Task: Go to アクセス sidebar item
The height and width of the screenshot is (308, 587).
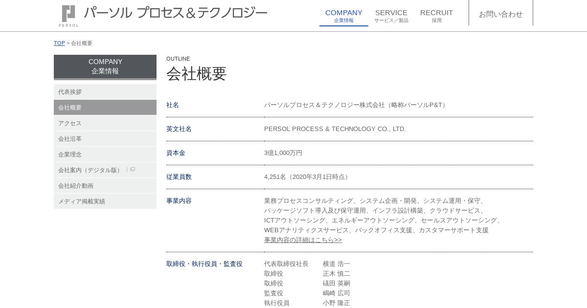Action: tap(105, 123)
